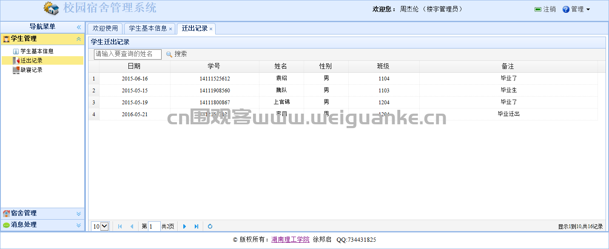Jump to last page of records
The image size is (609, 249).
pyautogui.click(x=196, y=226)
